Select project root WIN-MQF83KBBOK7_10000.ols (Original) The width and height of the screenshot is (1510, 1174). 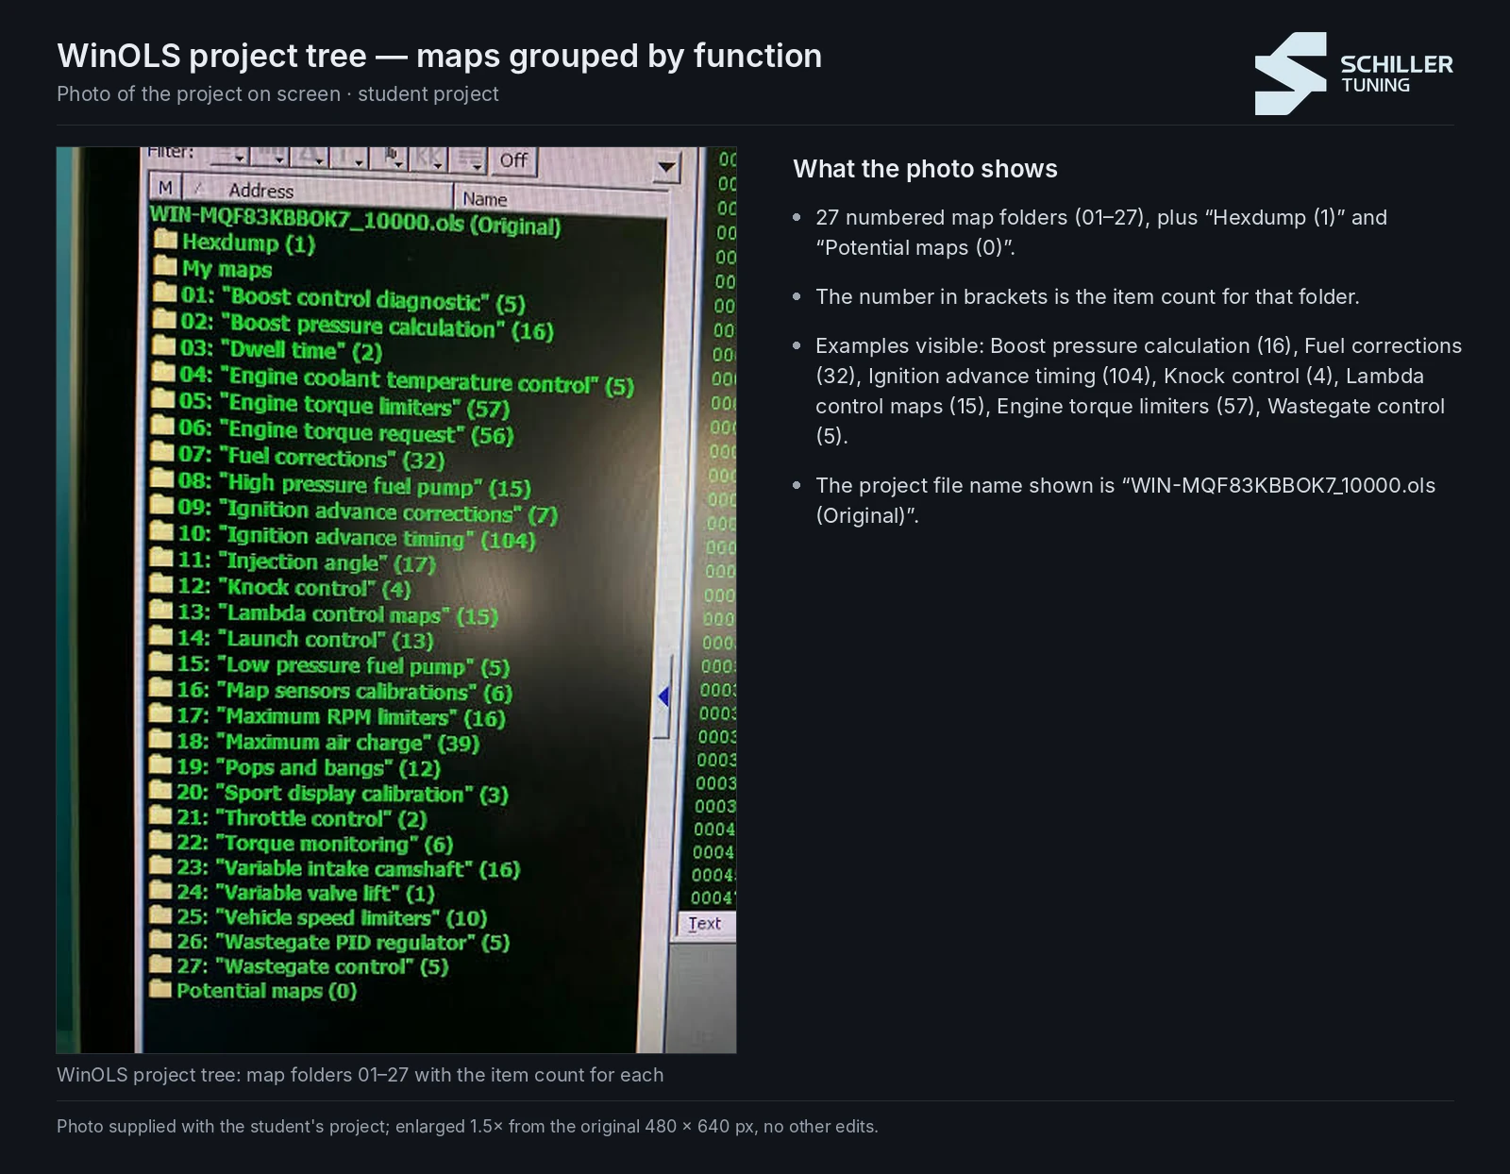[356, 220]
